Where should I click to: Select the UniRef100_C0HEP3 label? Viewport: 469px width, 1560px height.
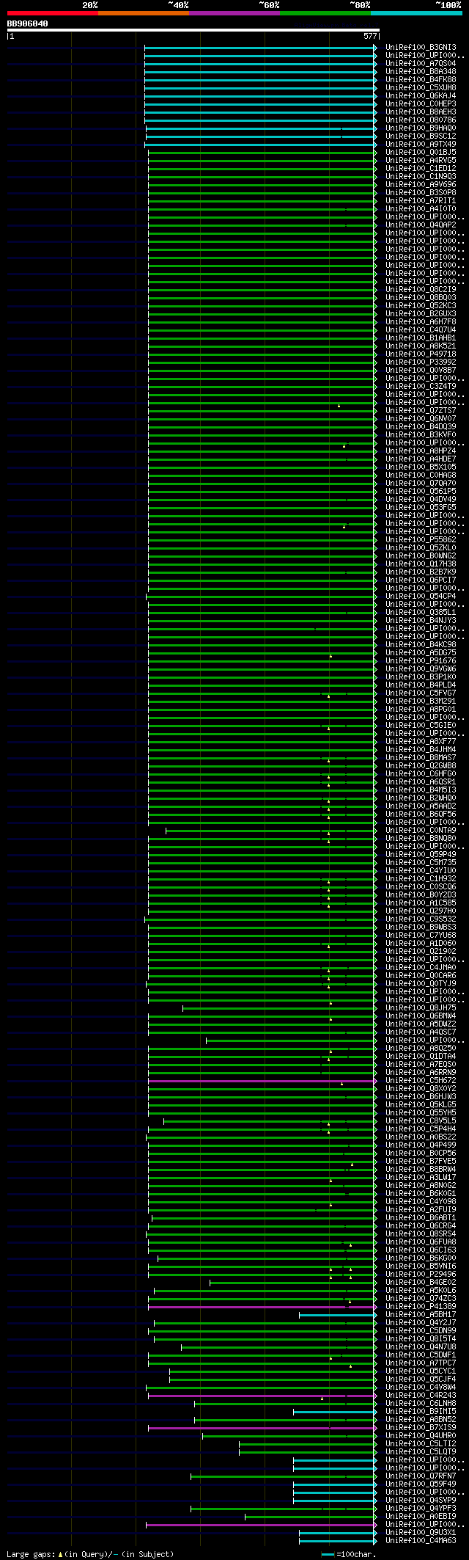(x=421, y=103)
